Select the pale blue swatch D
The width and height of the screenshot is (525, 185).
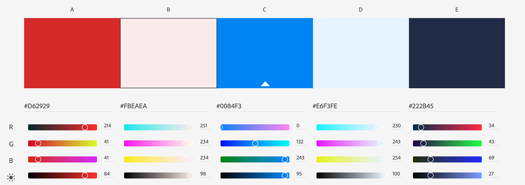coord(361,53)
